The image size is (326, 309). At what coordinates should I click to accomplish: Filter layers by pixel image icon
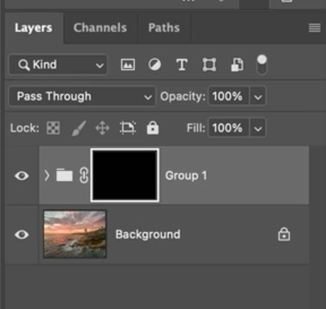tap(128, 65)
